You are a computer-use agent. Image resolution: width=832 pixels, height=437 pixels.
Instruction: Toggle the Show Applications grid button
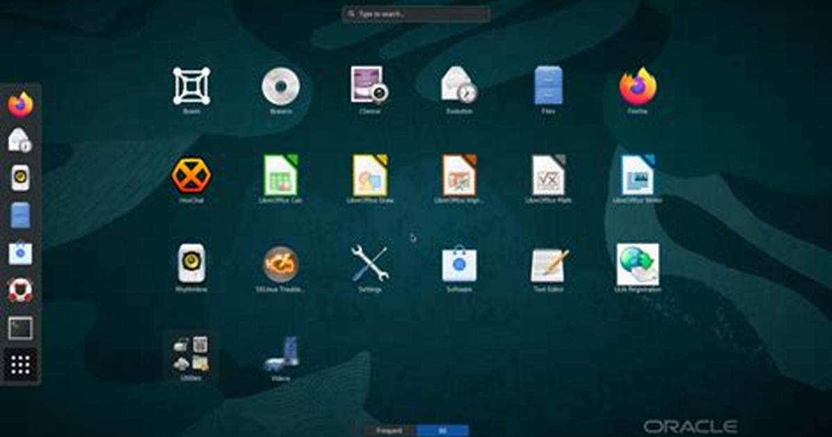(x=21, y=365)
